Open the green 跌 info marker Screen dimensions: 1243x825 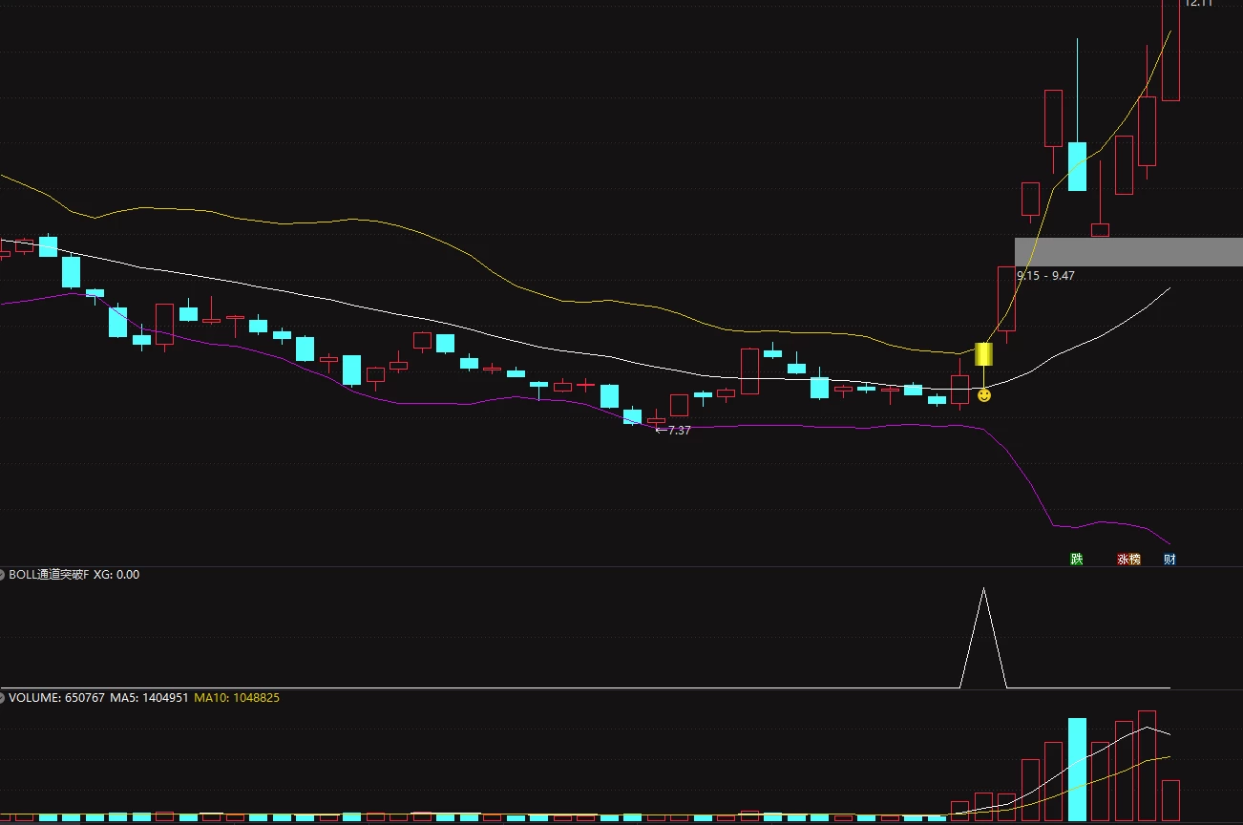point(1077,559)
